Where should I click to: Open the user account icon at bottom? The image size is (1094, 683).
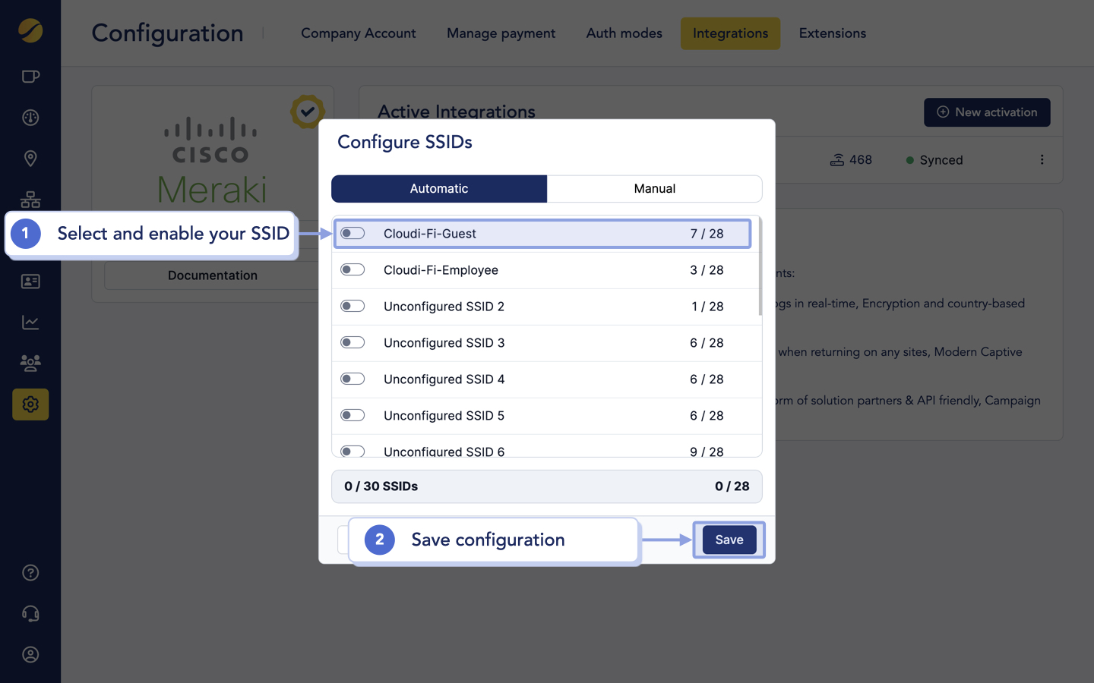[x=30, y=654]
